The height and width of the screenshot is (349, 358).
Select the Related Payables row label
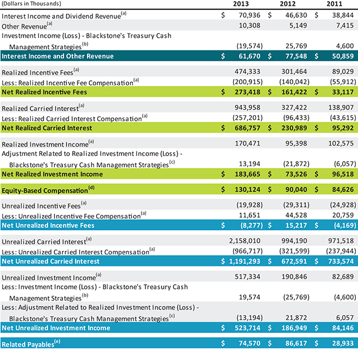point(33,344)
